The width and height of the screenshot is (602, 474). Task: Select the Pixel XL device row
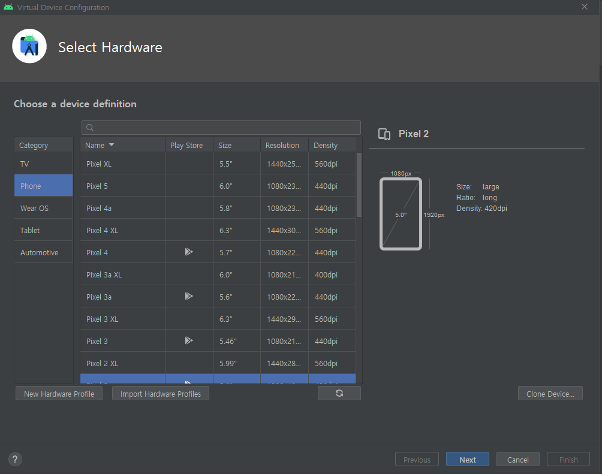[x=218, y=164]
